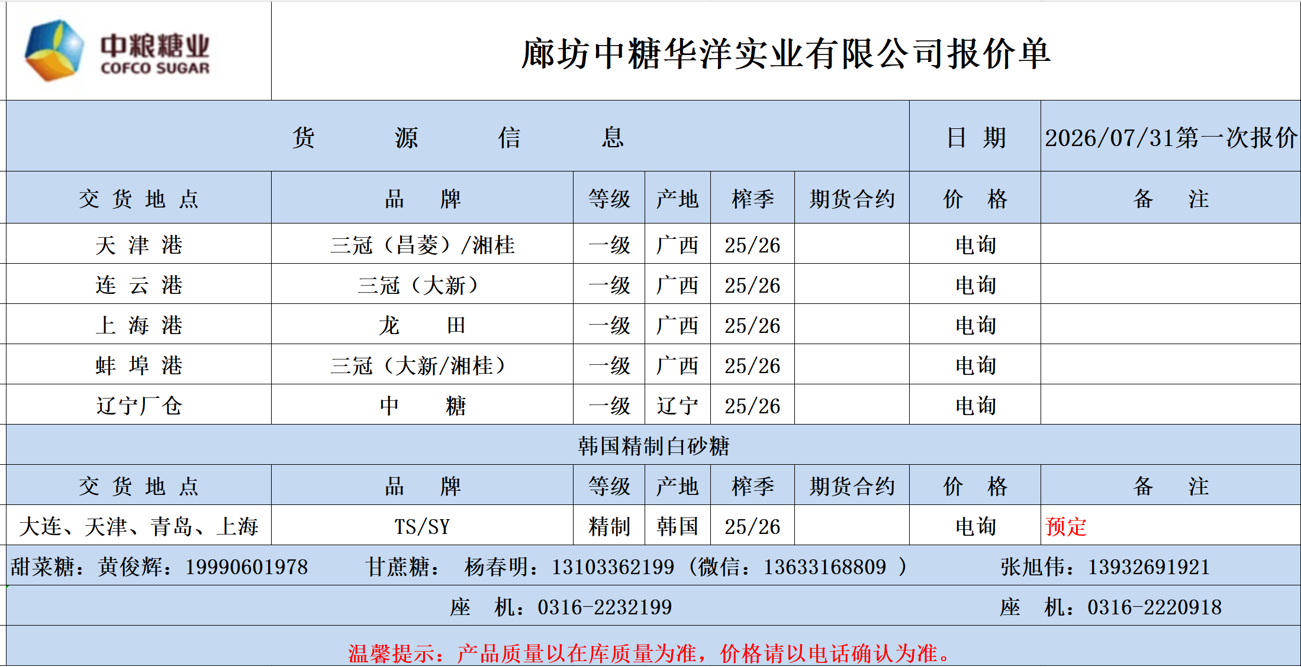This screenshot has height=667, width=1301.
Task: Select the title 廊坊中糖华洋实业有限公司报价单
Action: (x=785, y=54)
